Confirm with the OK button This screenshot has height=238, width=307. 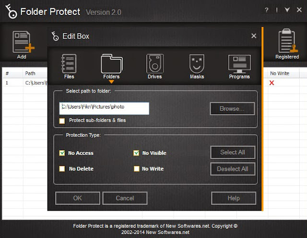coord(78,198)
